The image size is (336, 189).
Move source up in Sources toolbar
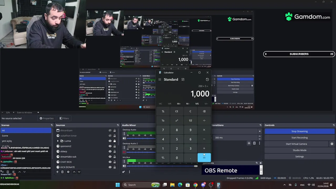pyautogui.click(x=74, y=172)
